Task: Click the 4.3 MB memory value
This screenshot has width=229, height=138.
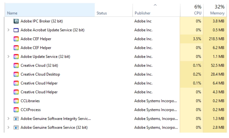Action: click(x=218, y=92)
